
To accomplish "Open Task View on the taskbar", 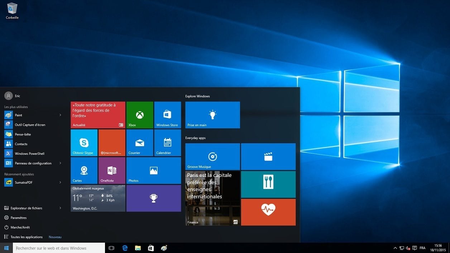I will [x=111, y=248].
